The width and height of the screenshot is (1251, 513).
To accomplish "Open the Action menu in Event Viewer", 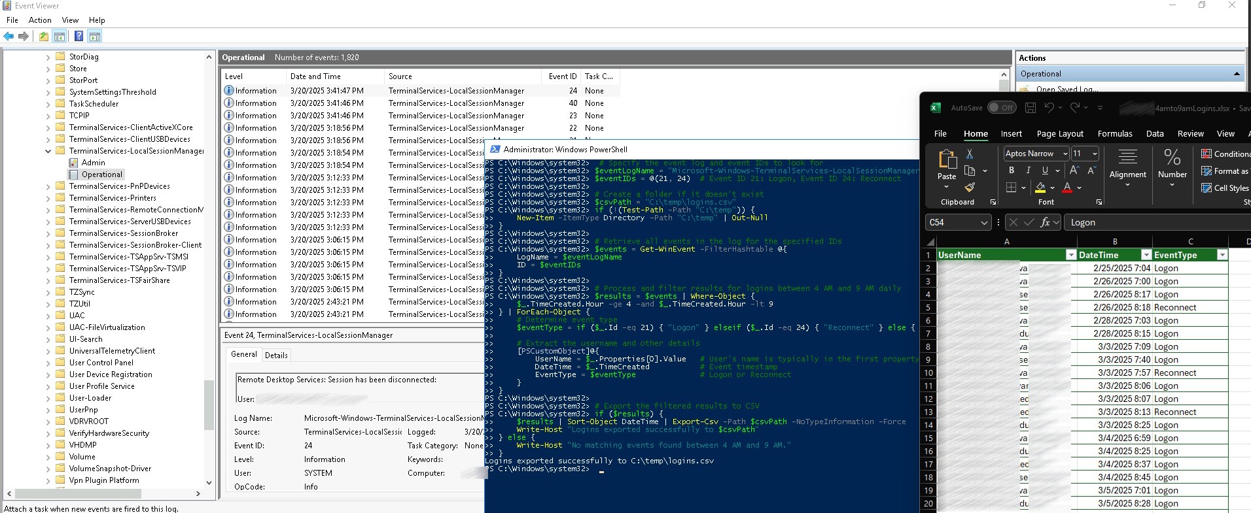I will (x=40, y=20).
